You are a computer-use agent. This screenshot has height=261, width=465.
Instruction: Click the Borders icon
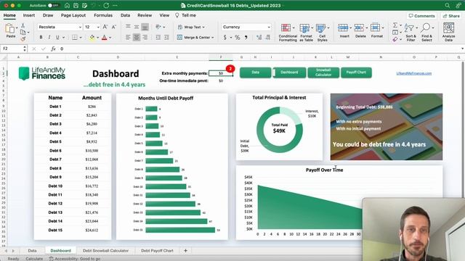(x=75, y=38)
